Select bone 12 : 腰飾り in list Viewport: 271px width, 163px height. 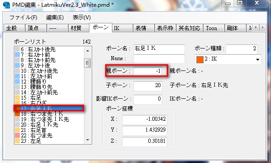pyautogui.click(x=49, y=82)
